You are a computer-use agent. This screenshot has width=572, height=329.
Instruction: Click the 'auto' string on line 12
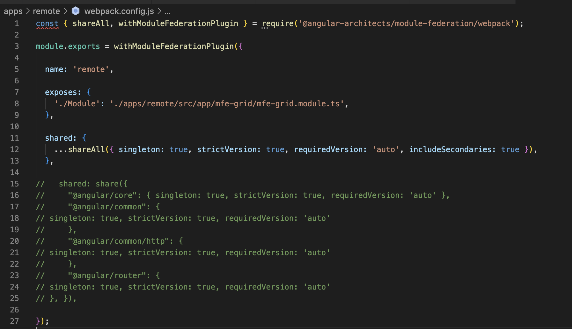point(386,149)
